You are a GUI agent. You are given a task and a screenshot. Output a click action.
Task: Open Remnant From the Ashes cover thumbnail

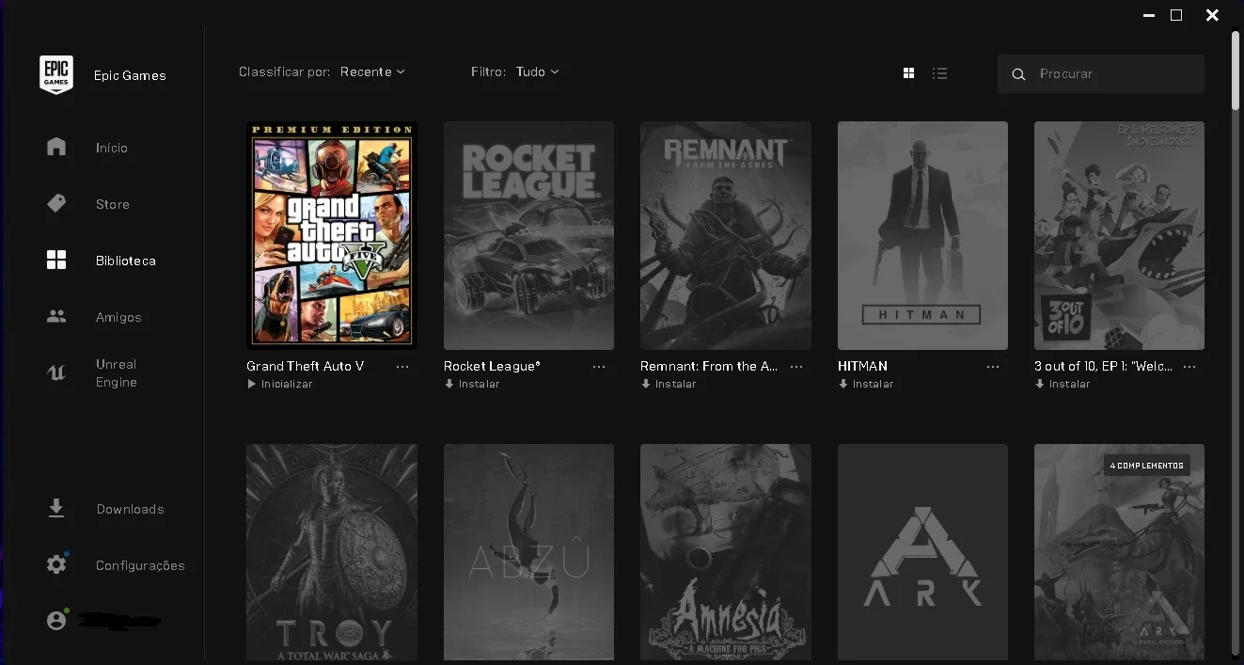(x=725, y=235)
